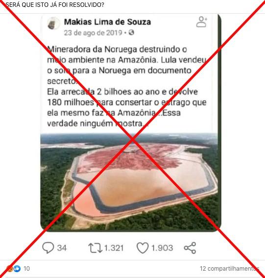Click the angry reaction emoji icon

10,269
